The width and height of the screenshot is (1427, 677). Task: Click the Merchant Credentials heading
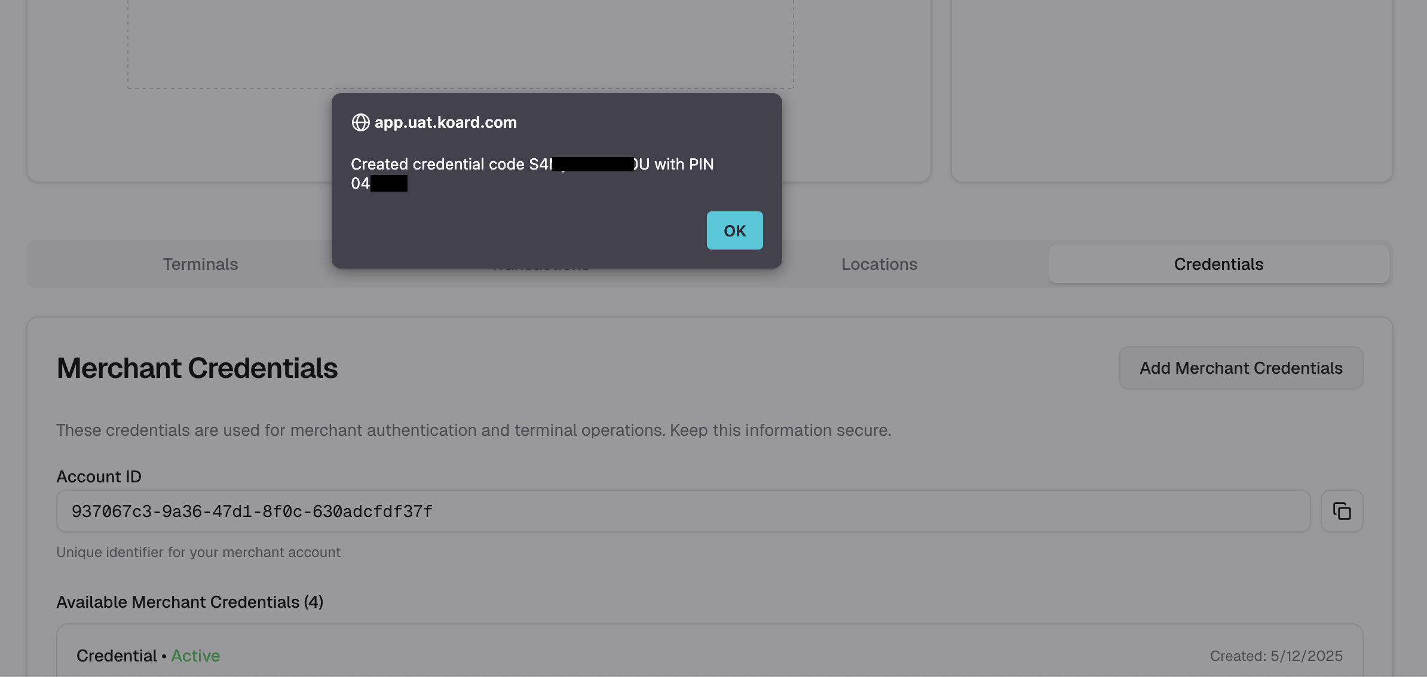tap(197, 368)
